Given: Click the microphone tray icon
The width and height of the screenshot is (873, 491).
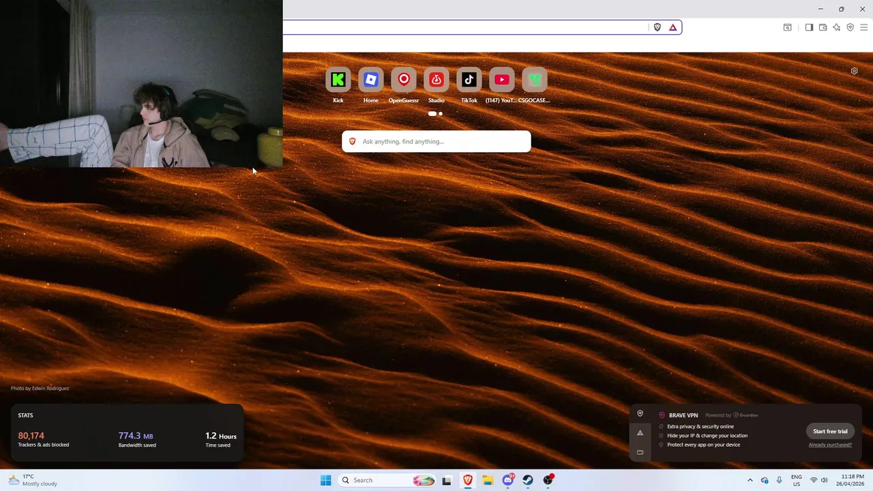Looking at the screenshot, I should (779, 480).
